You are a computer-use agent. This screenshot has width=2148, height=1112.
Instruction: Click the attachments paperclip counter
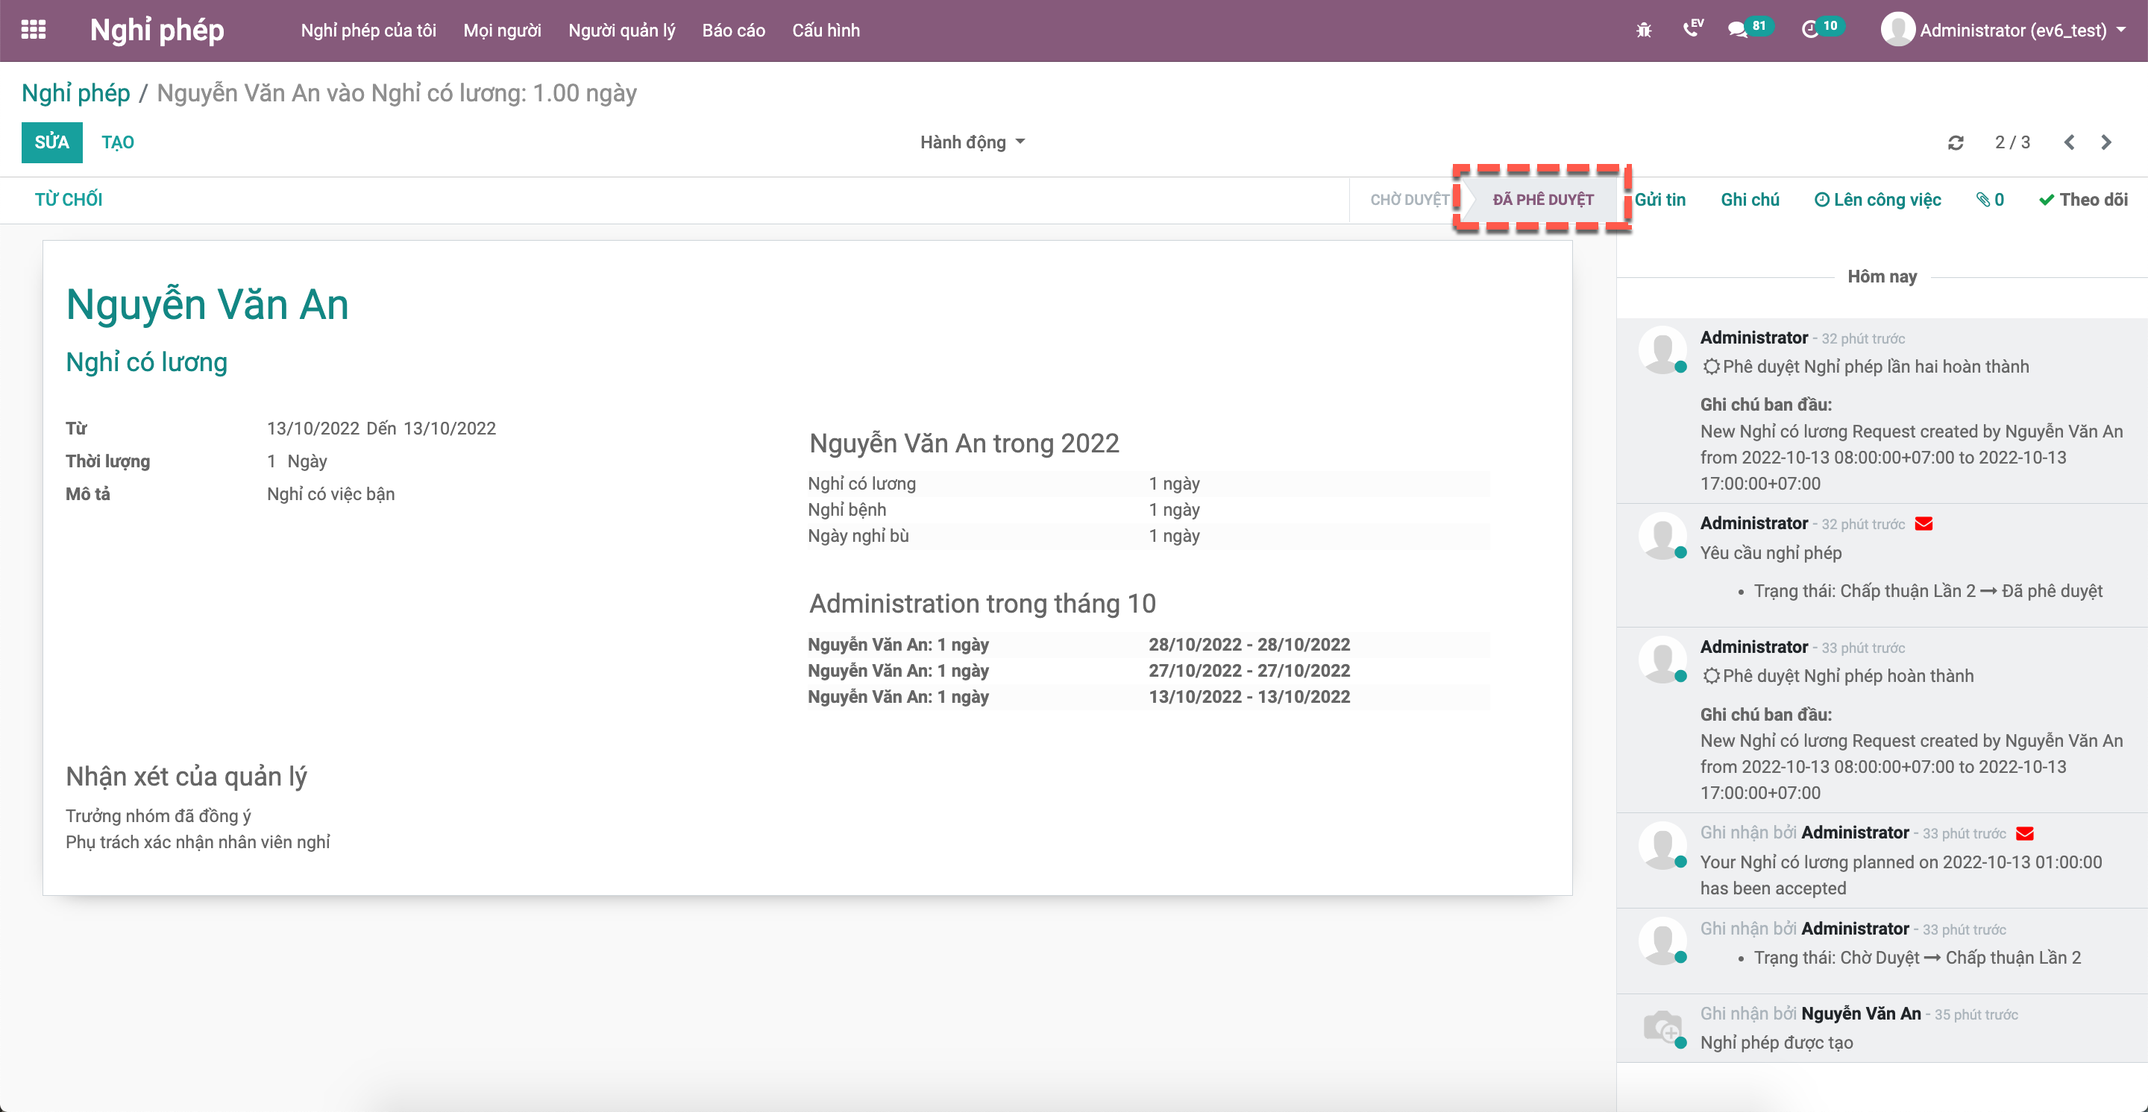tap(1990, 200)
